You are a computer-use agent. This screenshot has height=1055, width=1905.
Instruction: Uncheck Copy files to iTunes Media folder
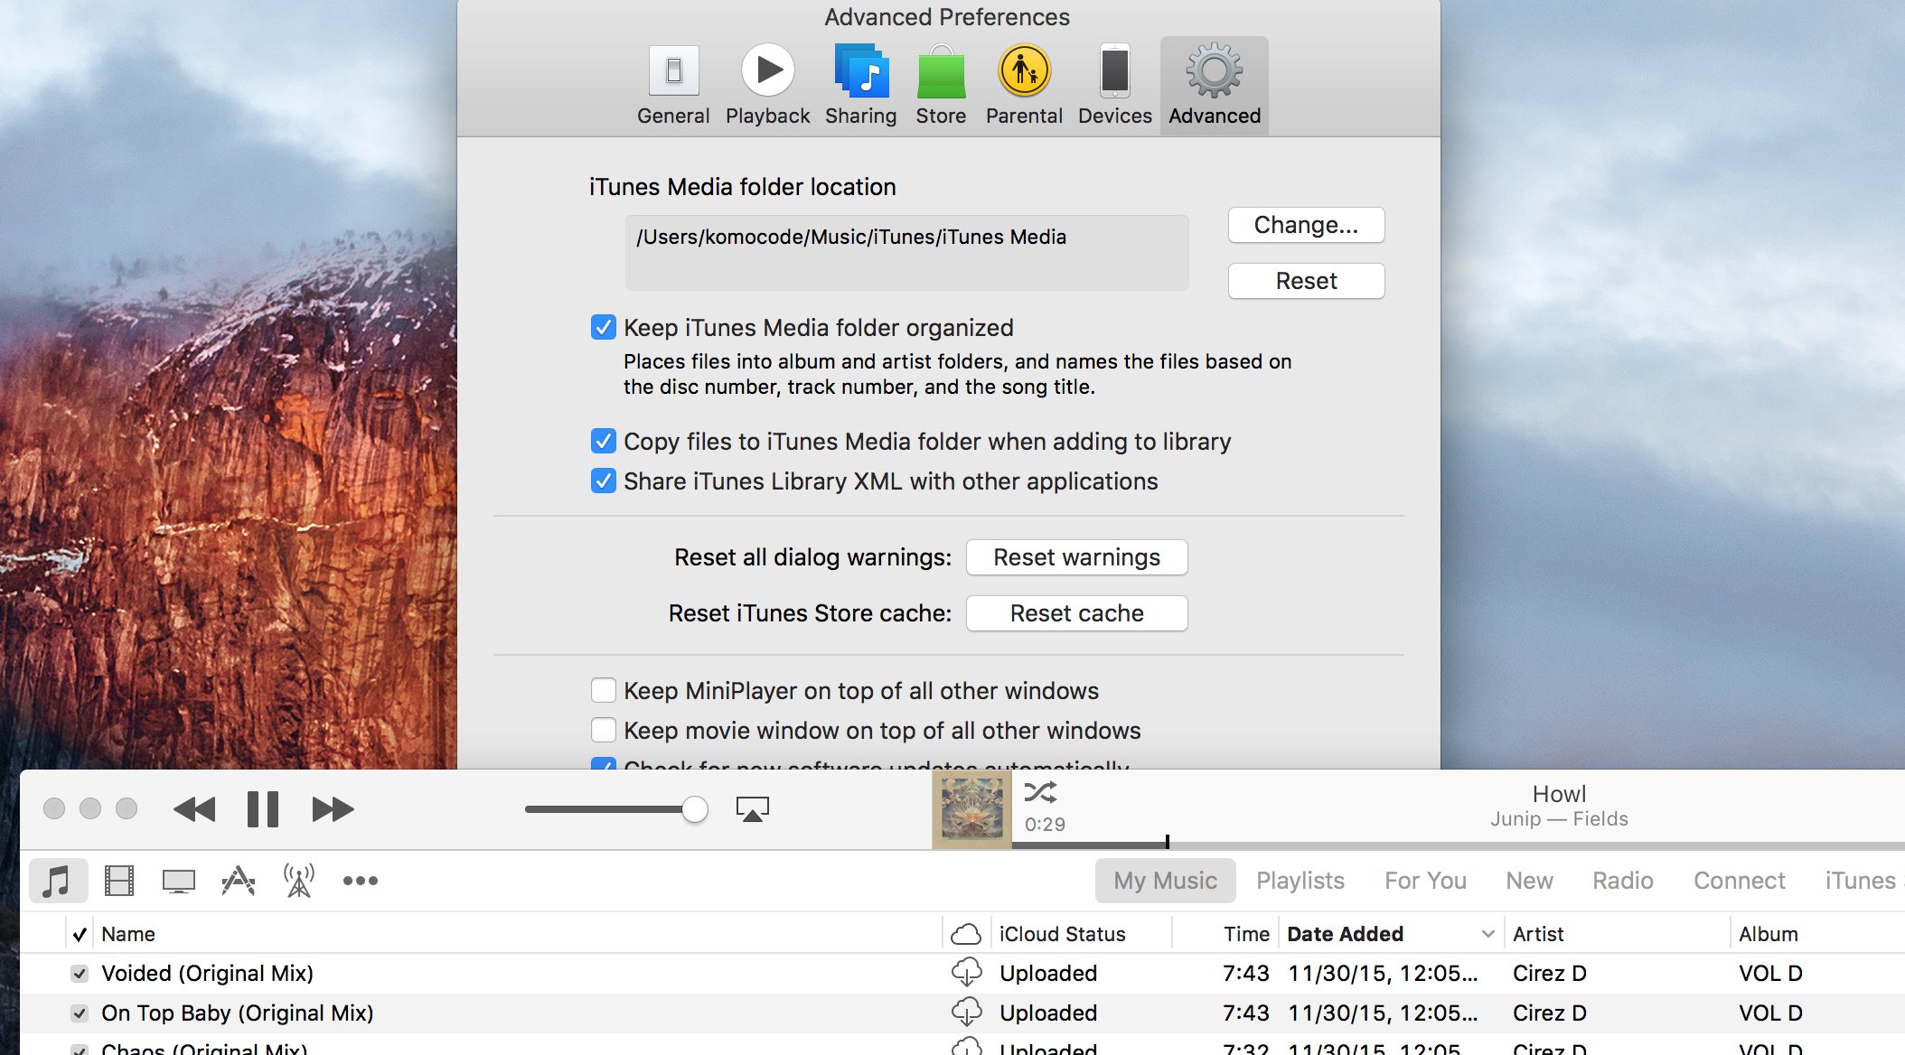click(604, 441)
